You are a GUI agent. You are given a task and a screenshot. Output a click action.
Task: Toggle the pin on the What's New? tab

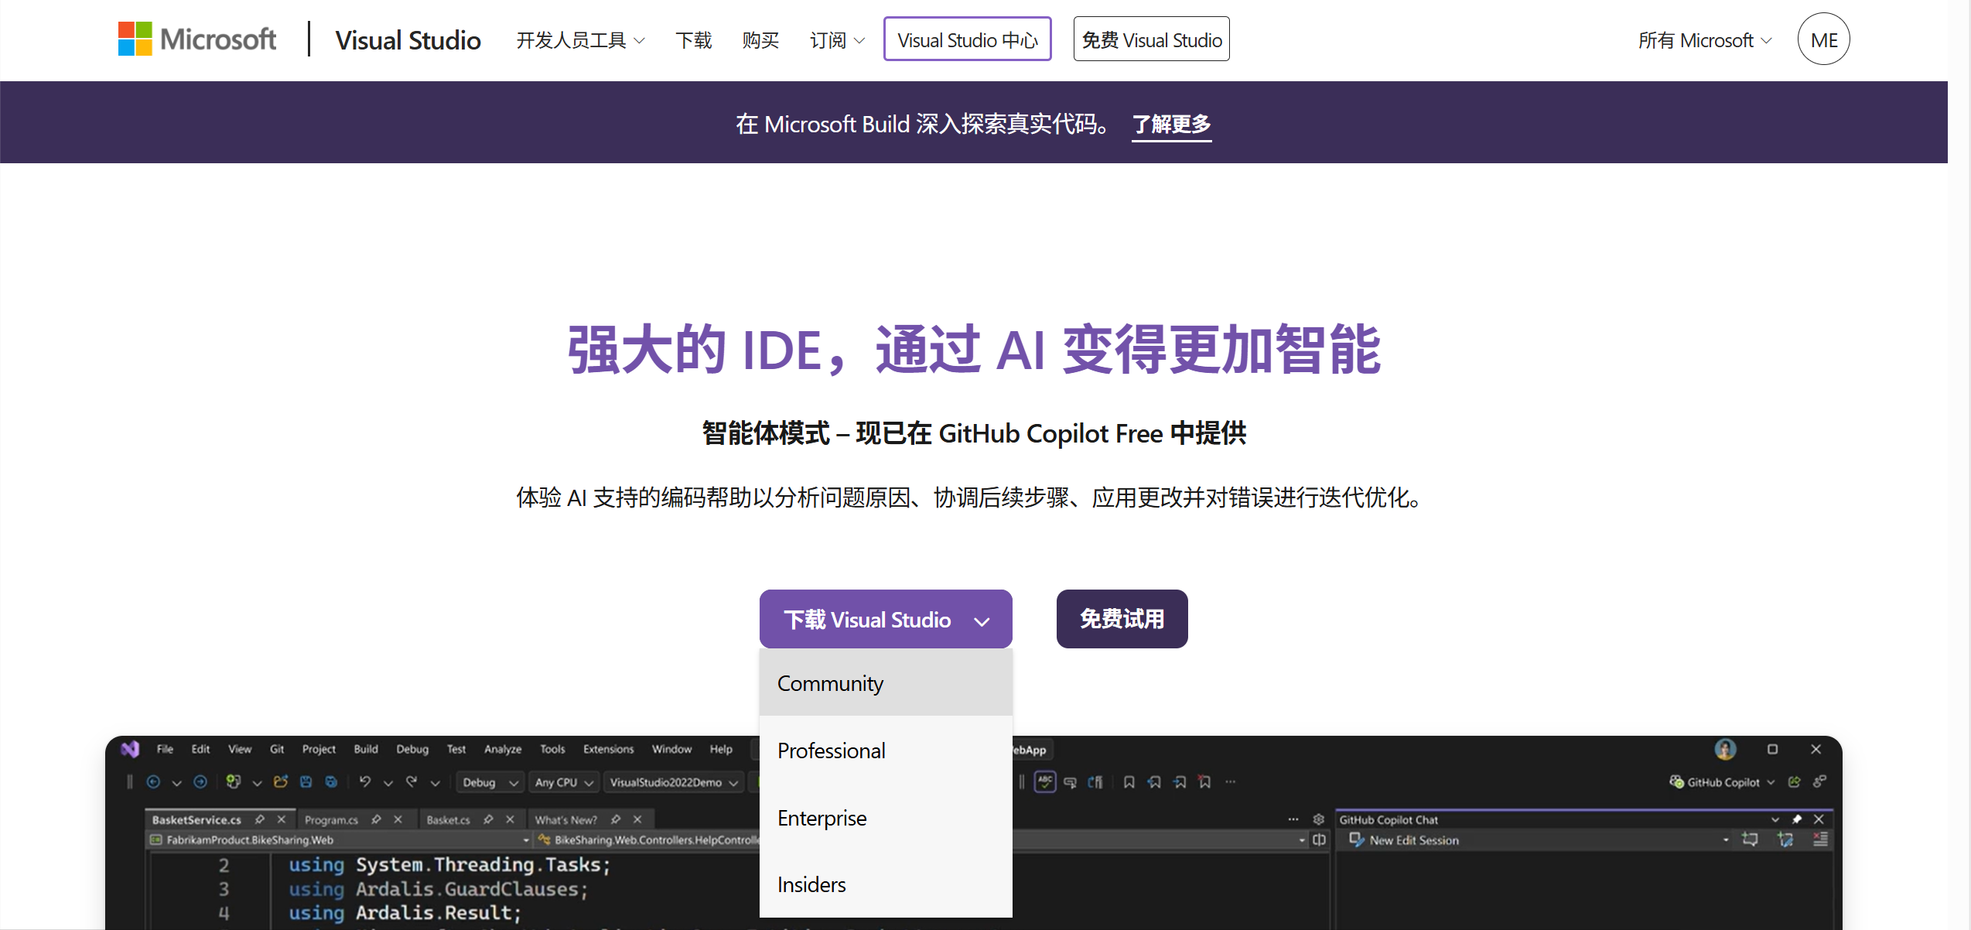[616, 819]
